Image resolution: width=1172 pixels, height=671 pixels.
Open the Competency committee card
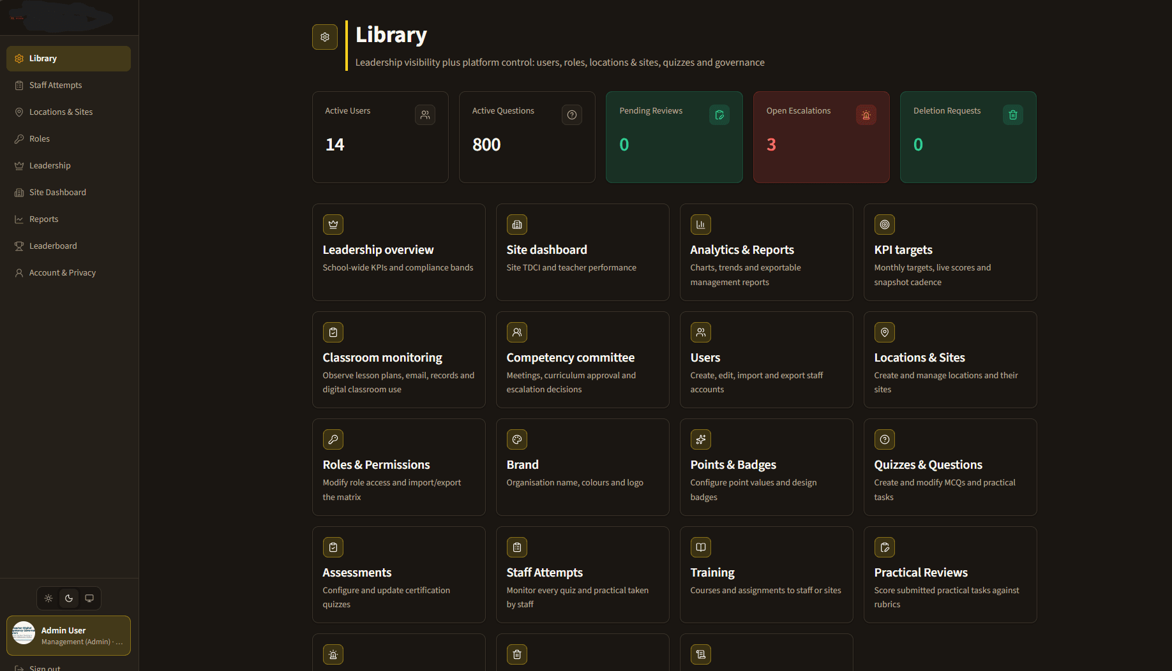click(582, 360)
